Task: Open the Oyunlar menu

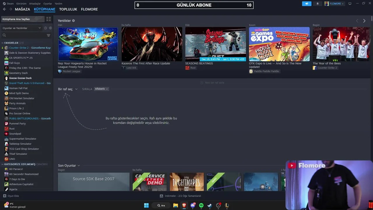Action: (x=47, y=3)
